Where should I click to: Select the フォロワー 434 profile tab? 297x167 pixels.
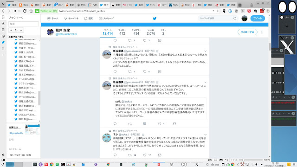[x=136, y=32]
